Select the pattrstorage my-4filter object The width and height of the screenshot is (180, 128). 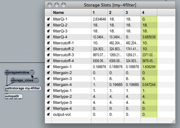click(x=23, y=88)
